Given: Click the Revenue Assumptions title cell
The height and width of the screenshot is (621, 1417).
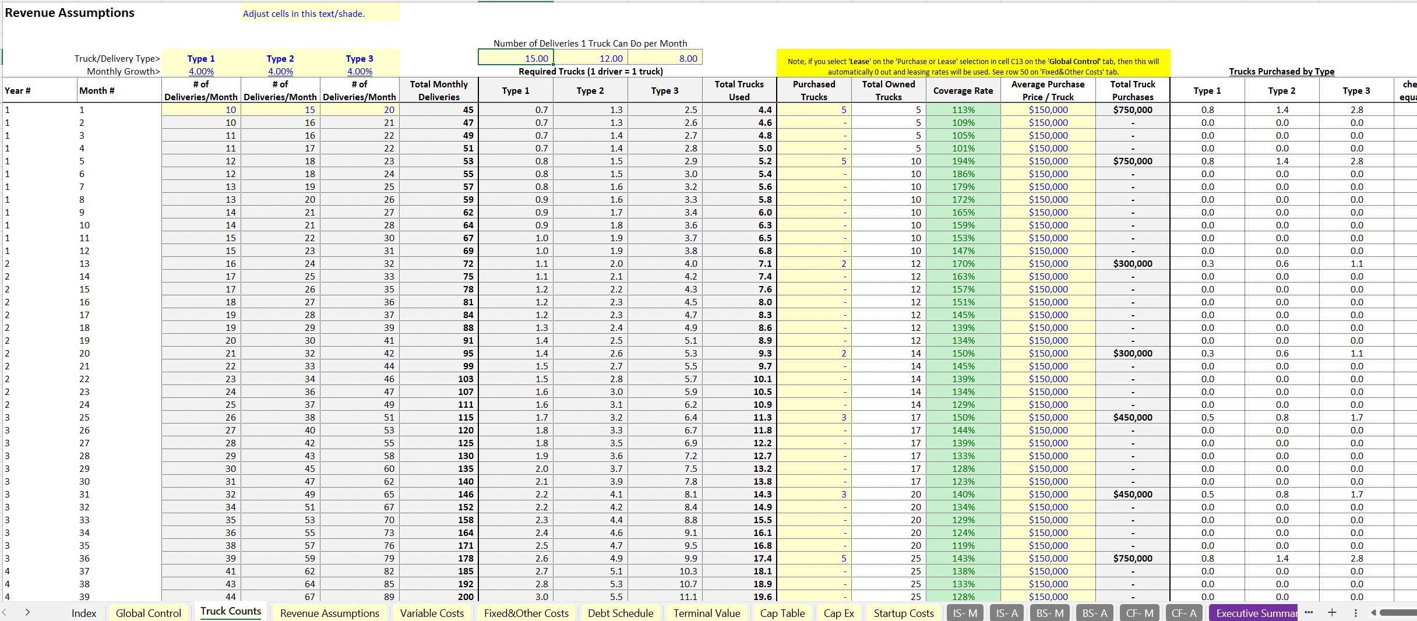Looking at the screenshot, I should pyautogui.click(x=69, y=13).
